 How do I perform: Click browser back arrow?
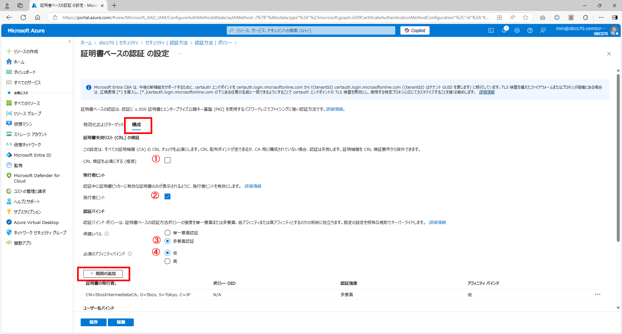(x=9, y=17)
